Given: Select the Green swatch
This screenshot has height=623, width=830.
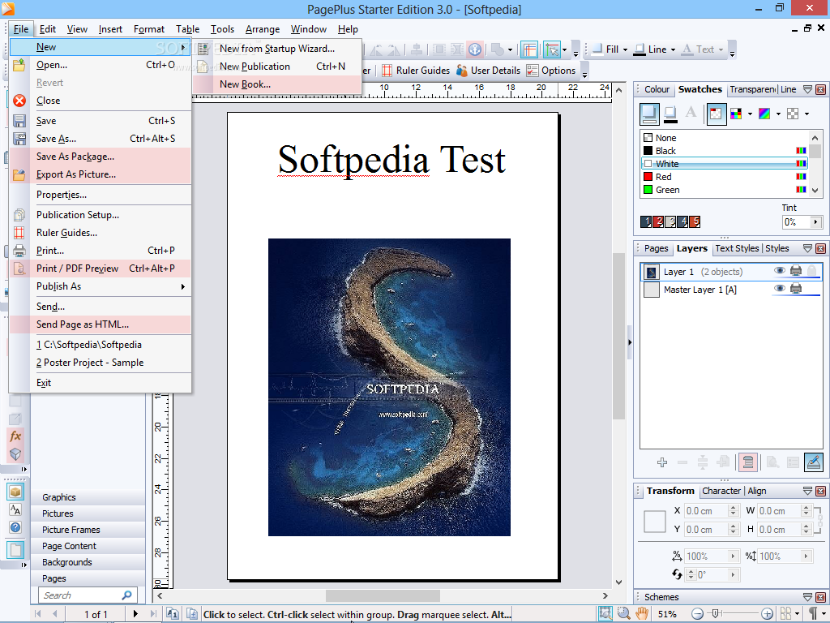Looking at the screenshot, I should 724,190.
